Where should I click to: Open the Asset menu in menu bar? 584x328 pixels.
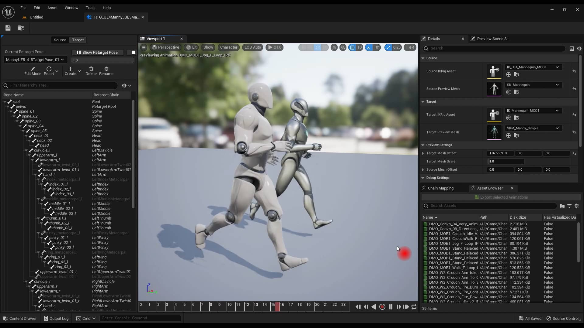[x=52, y=8]
